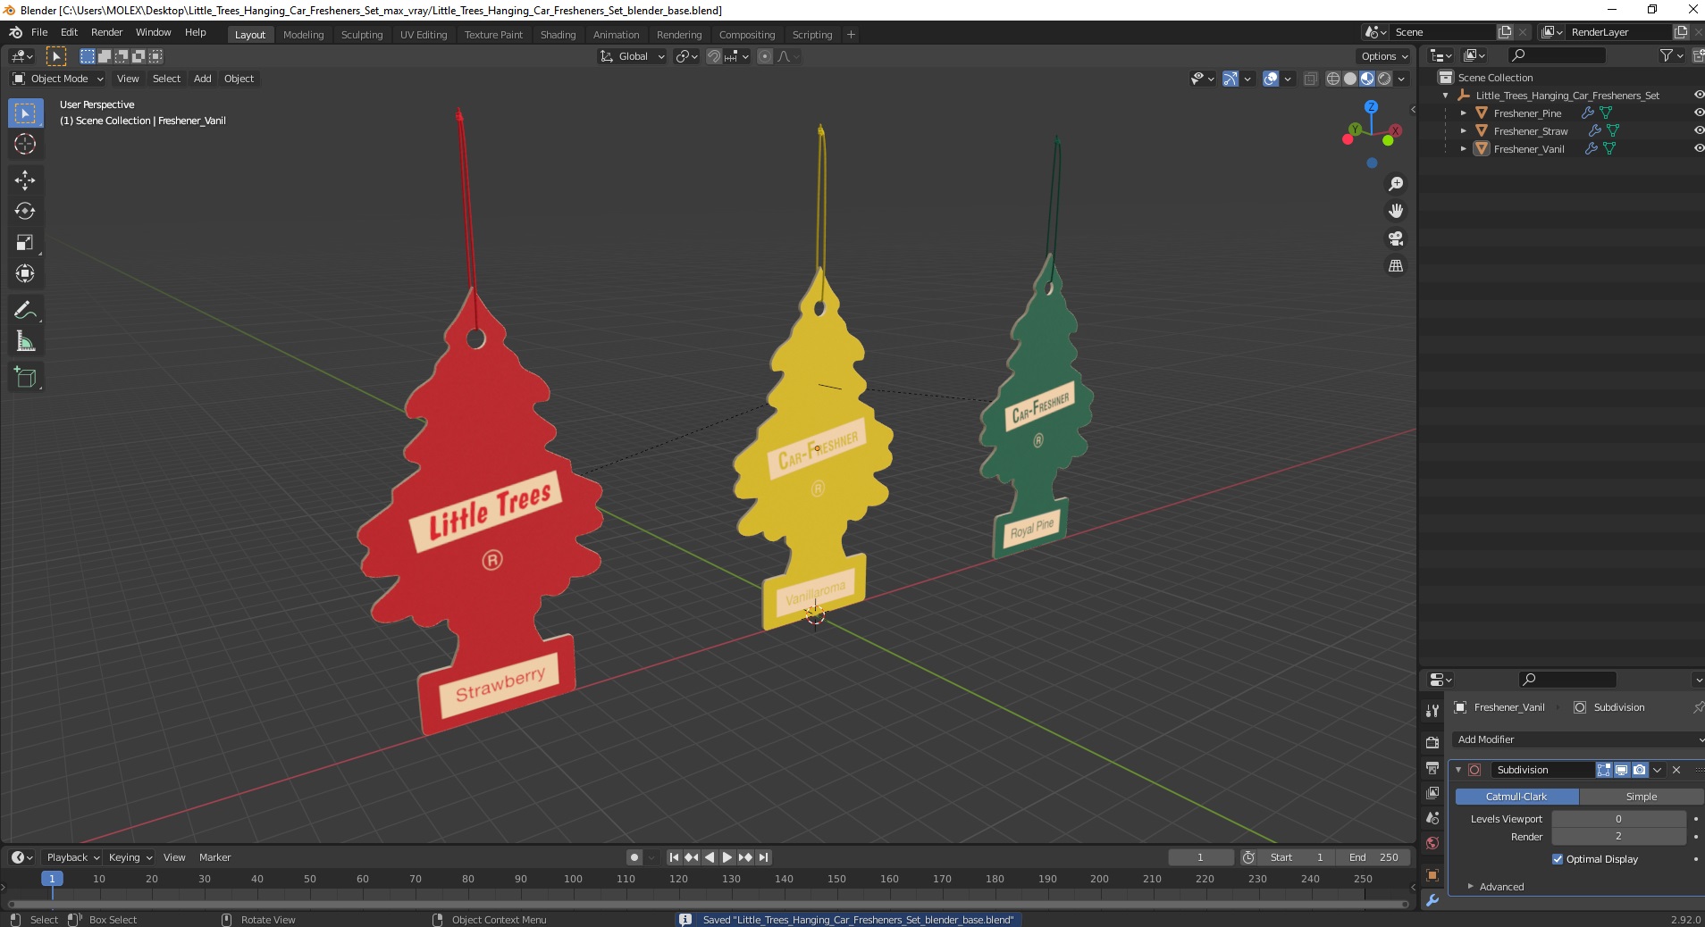Image resolution: width=1705 pixels, height=927 pixels.
Task: Open the Tool properties tab
Action: click(x=1432, y=710)
